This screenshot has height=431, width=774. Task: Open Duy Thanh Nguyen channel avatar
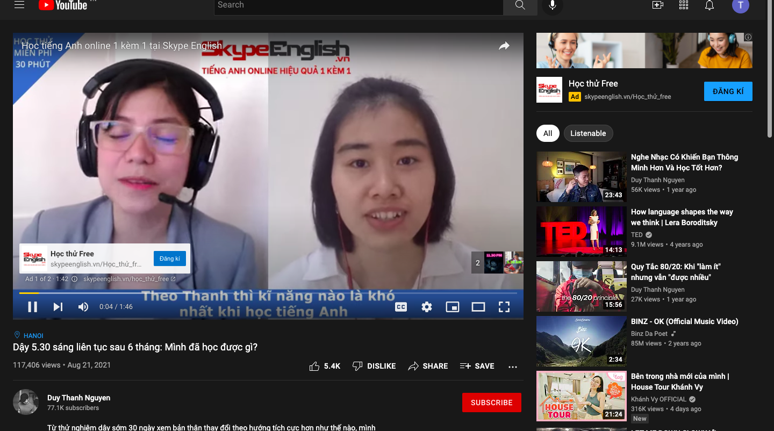tap(26, 402)
